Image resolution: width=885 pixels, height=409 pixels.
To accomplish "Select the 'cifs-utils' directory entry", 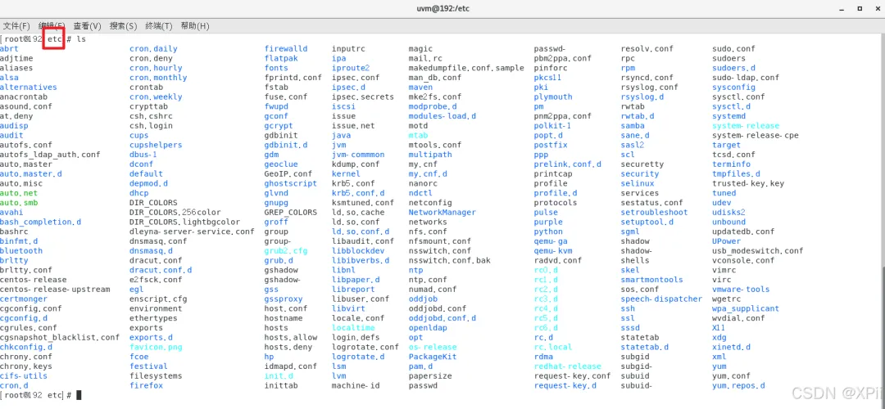I will coord(24,375).
